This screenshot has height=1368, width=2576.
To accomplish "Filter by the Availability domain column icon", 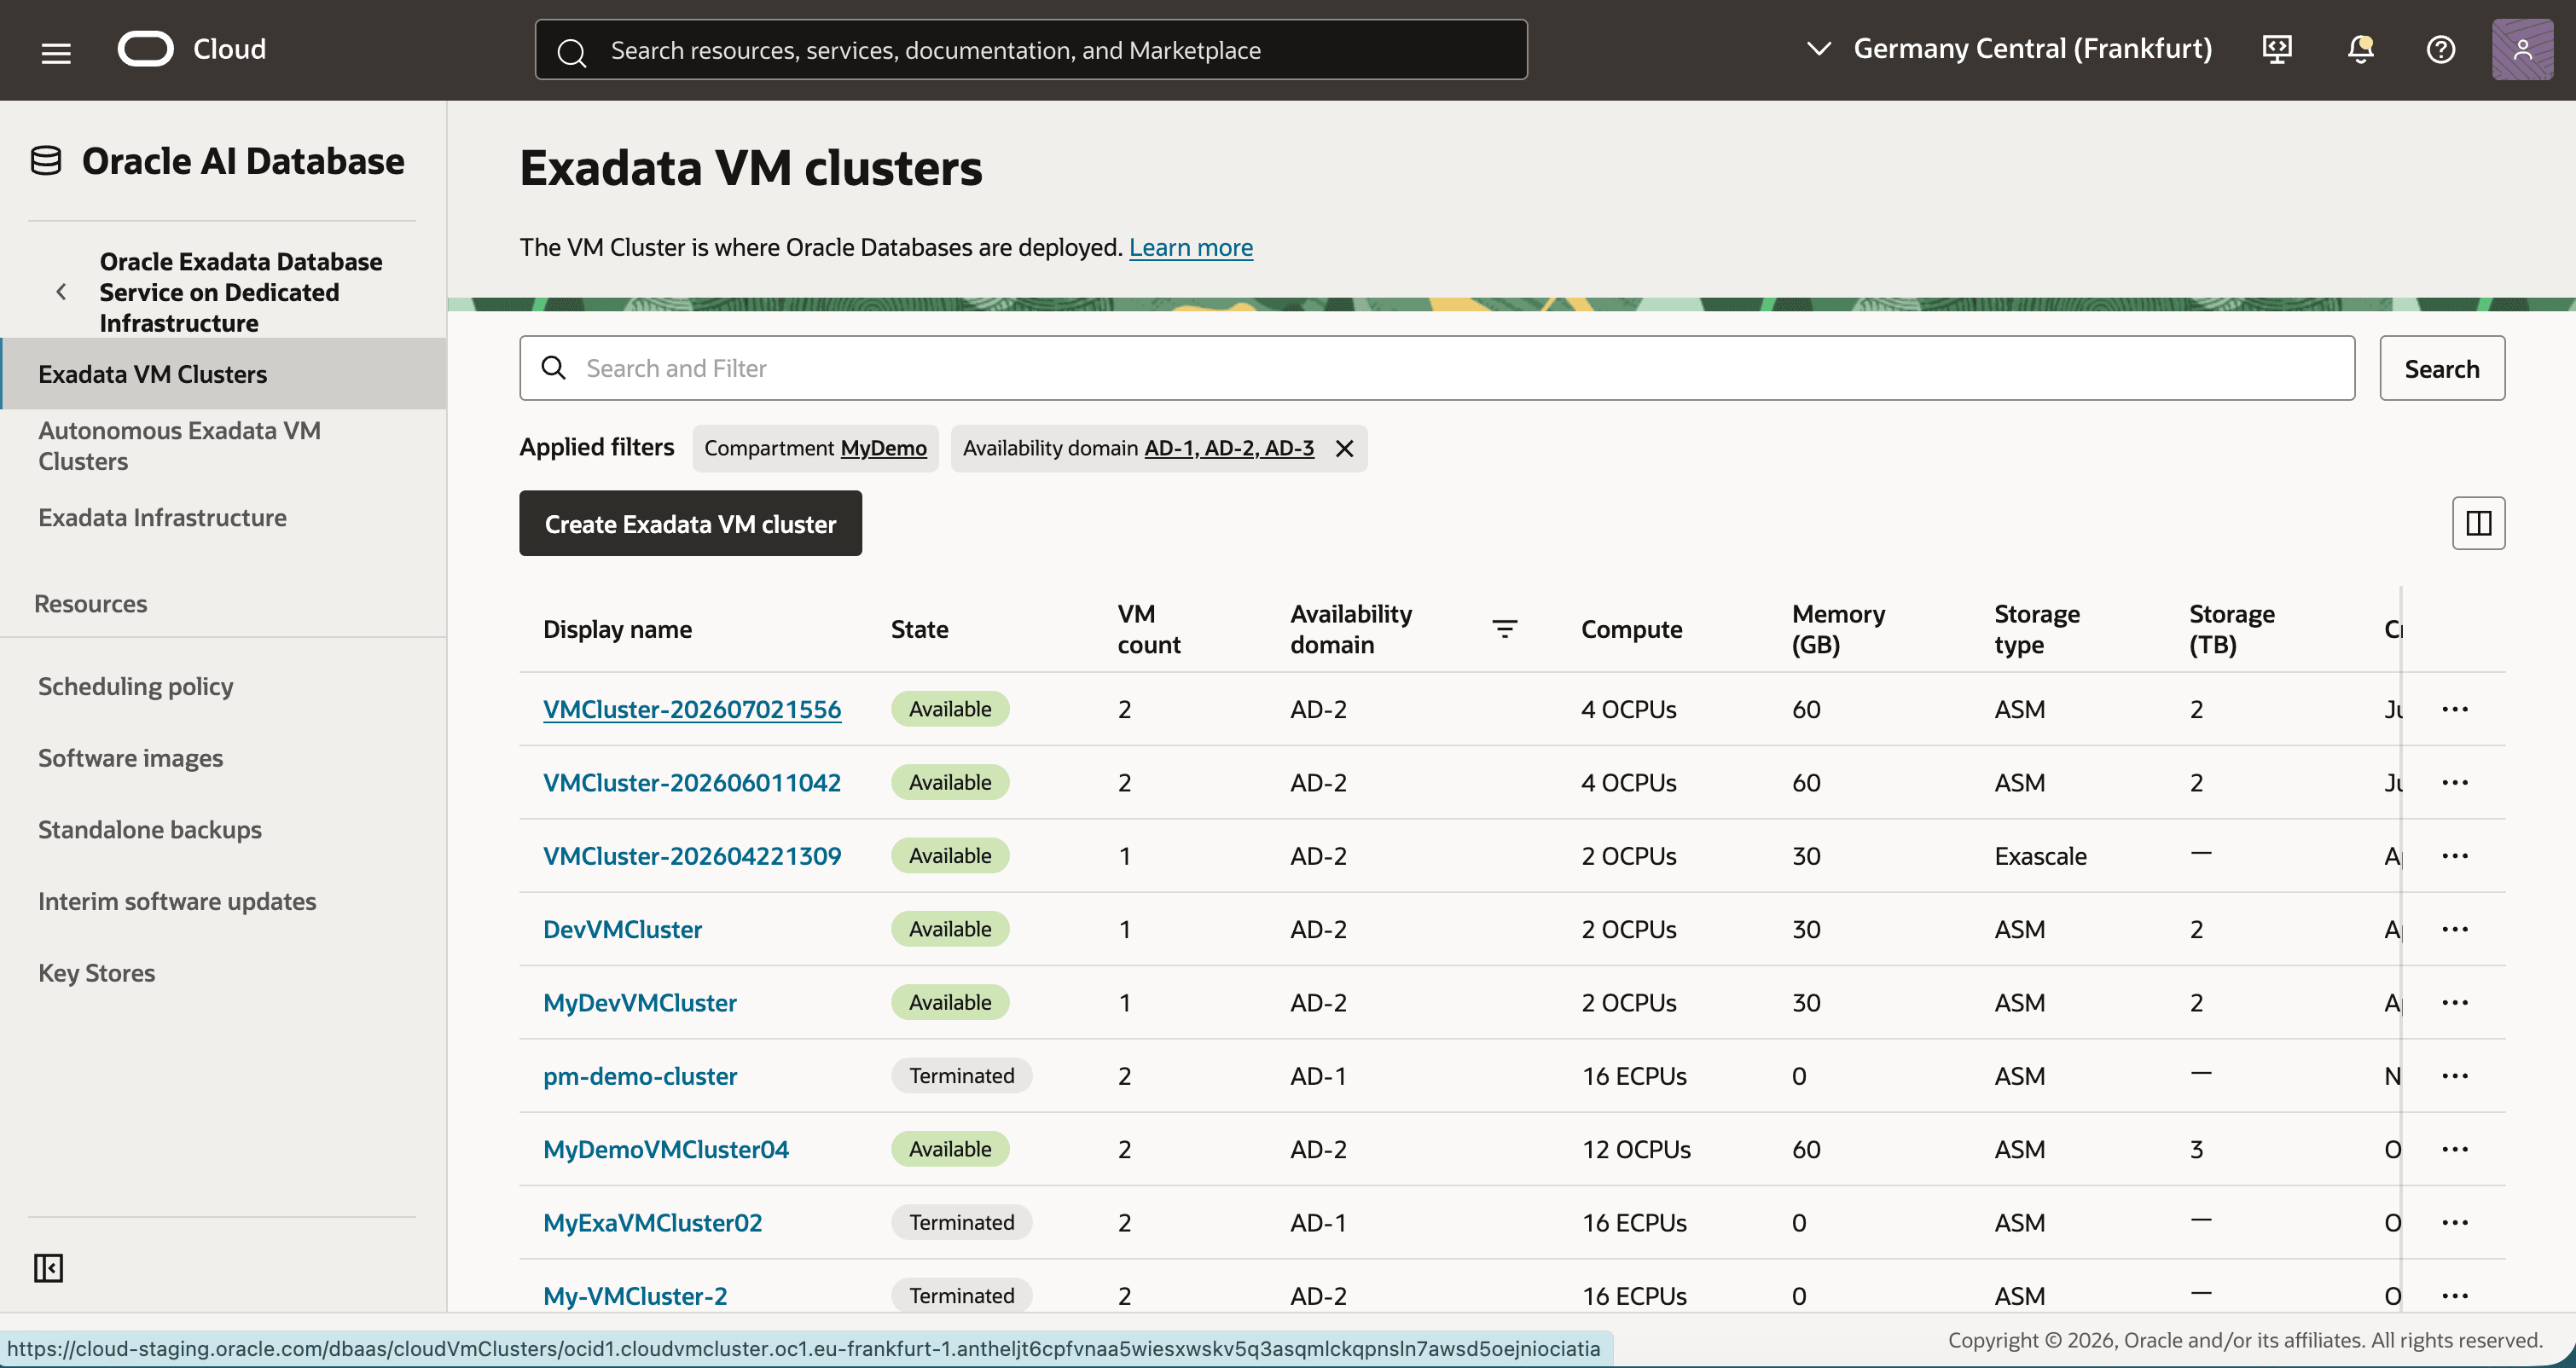I will coord(1504,629).
